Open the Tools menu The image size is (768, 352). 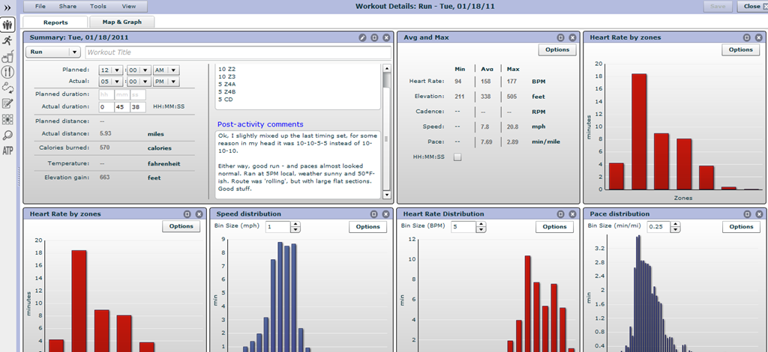tap(98, 6)
